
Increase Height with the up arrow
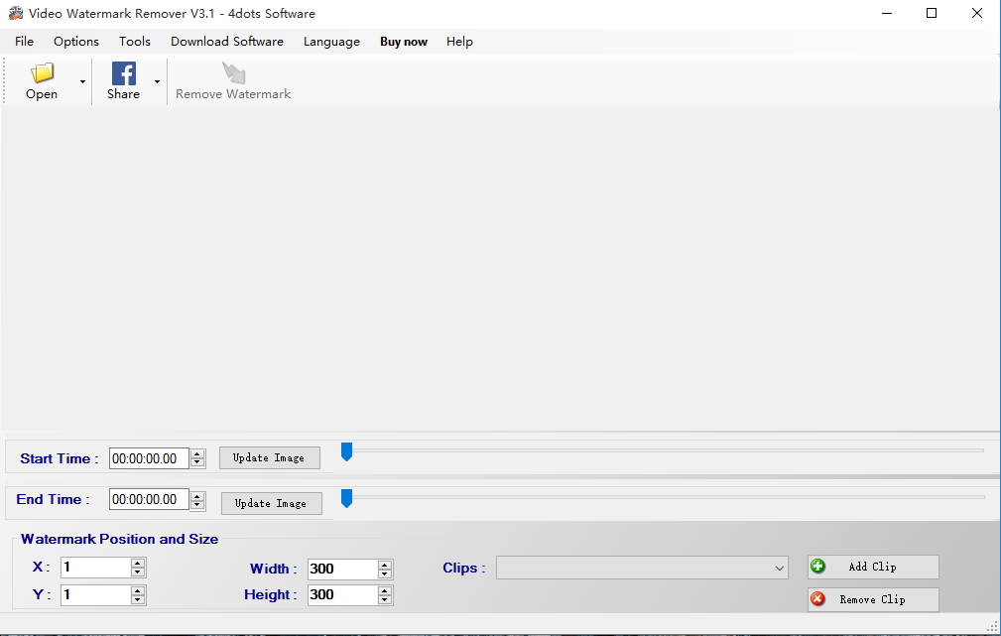click(x=384, y=590)
